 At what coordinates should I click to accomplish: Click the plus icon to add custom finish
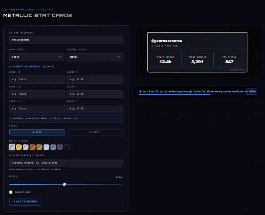coord(67,147)
